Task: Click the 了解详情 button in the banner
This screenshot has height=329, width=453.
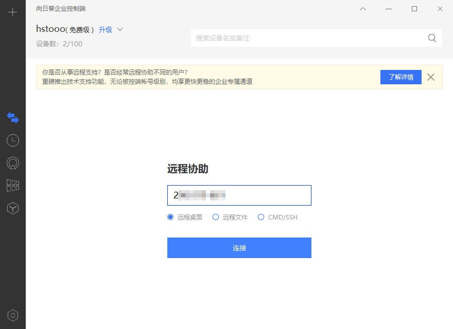Action: [x=400, y=77]
